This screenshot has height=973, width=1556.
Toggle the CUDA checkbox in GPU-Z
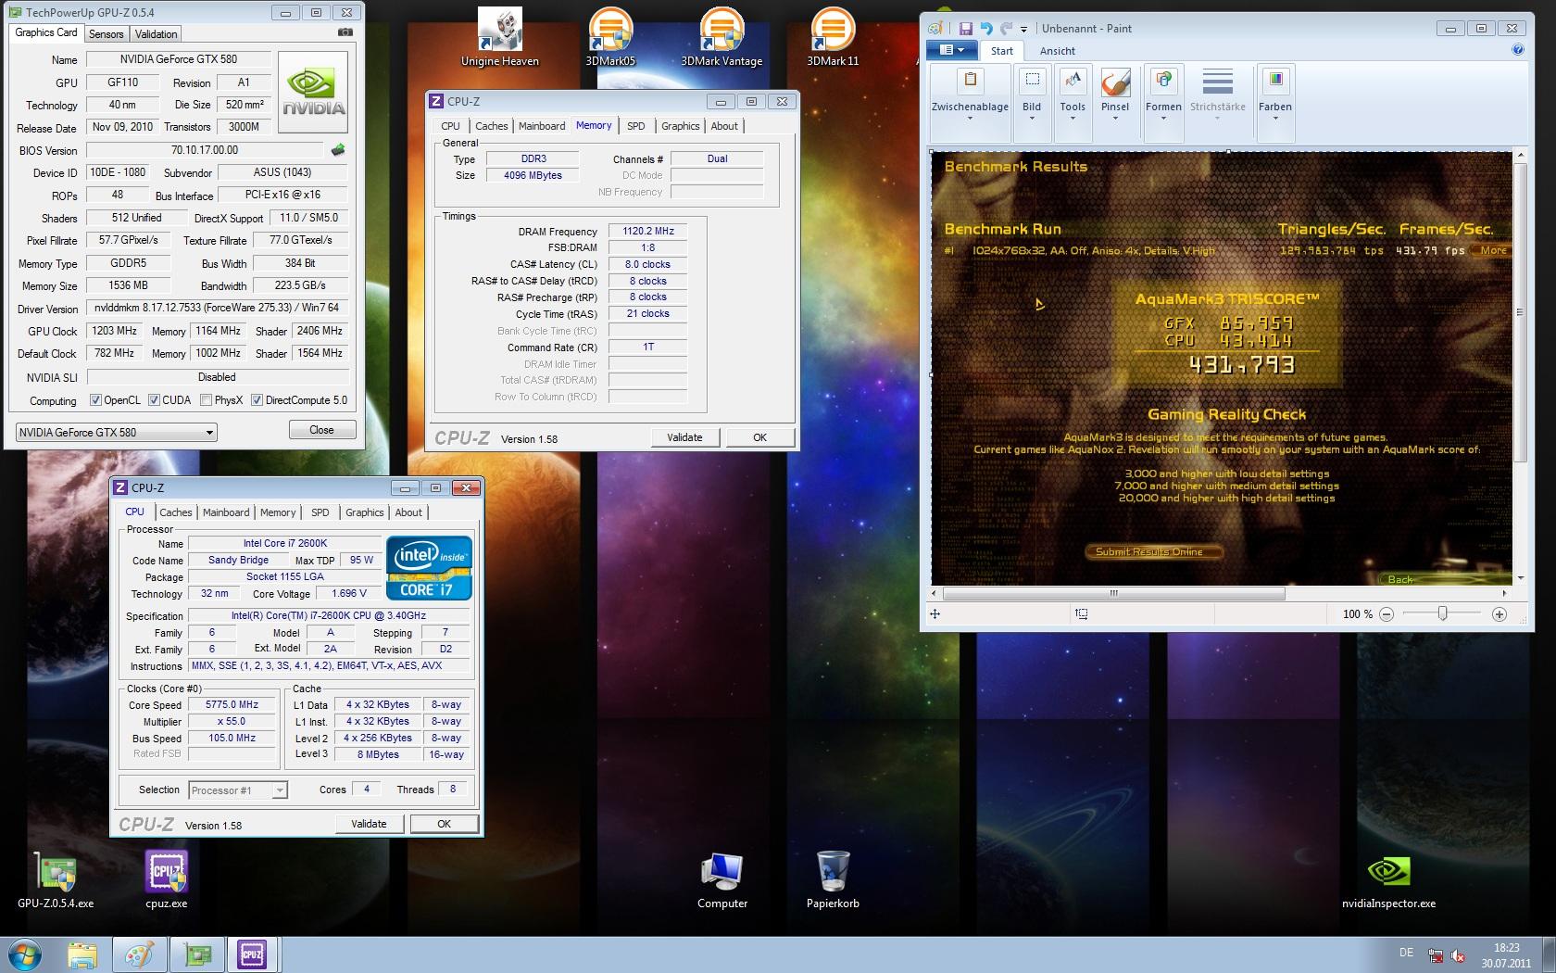(154, 400)
